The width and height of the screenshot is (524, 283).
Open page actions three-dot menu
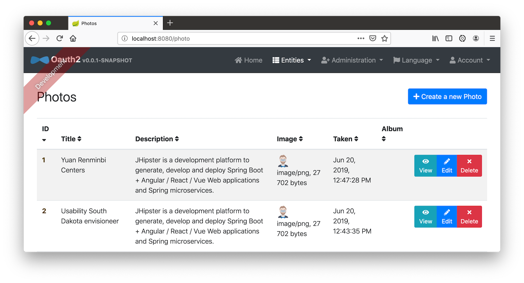(x=361, y=39)
